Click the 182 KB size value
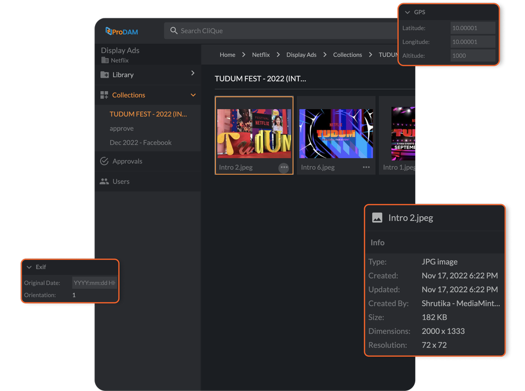The image size is (525, 391). point(434,317)
